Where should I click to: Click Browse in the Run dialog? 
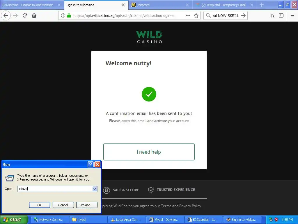(87, 205)
